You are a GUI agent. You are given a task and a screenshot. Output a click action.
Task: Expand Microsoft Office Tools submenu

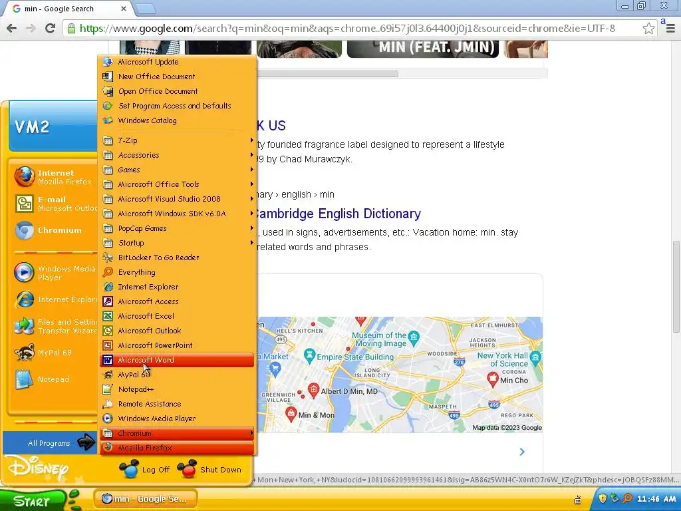pyautogui.click(x=177, y=184)
